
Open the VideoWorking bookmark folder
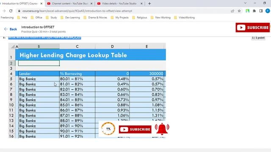(x=185, y=18)
